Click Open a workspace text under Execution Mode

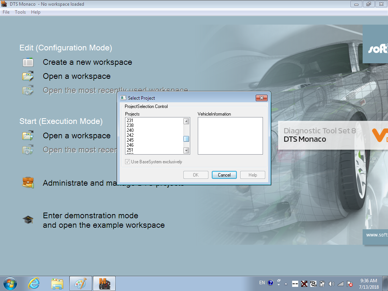pyautogui.click(x=77, y=136)
